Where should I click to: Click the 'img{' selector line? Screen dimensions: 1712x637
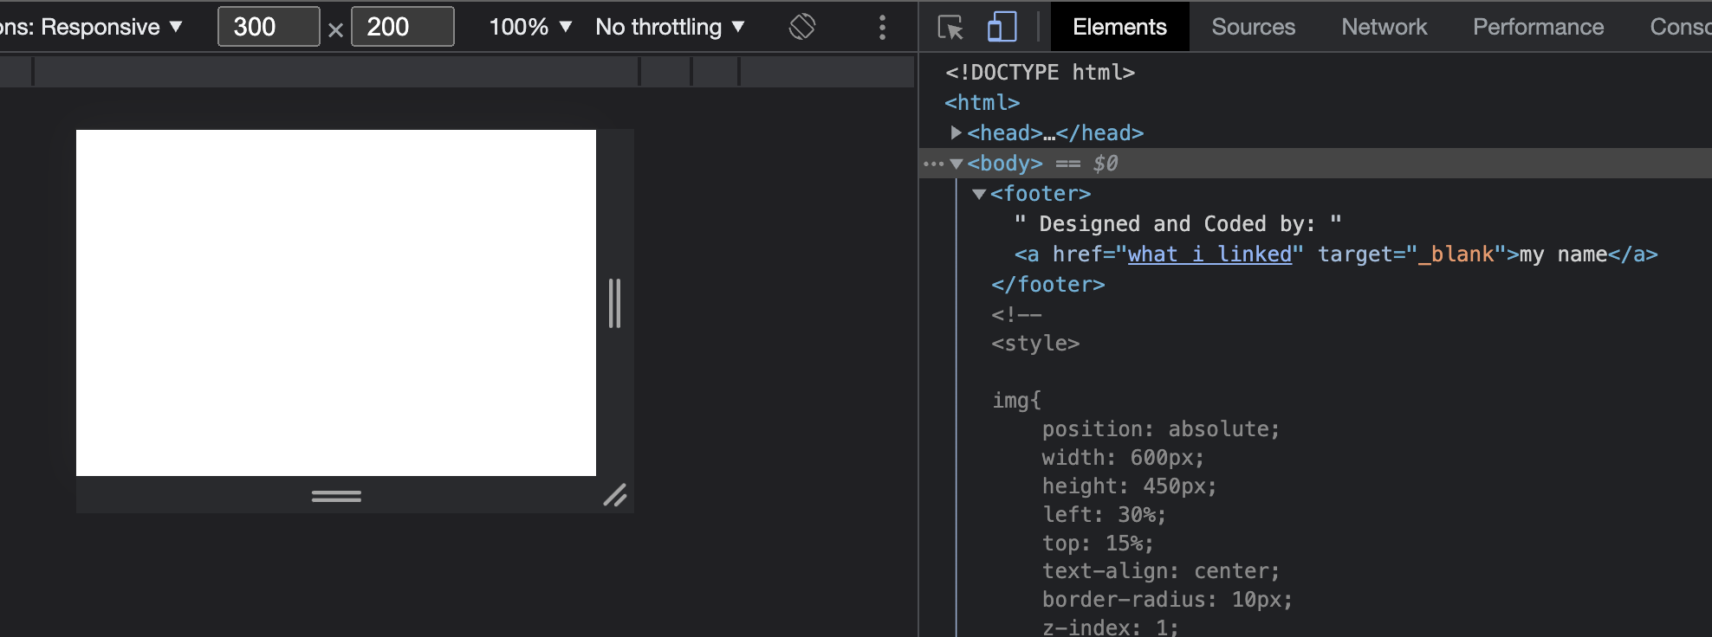click(1016, 401)
